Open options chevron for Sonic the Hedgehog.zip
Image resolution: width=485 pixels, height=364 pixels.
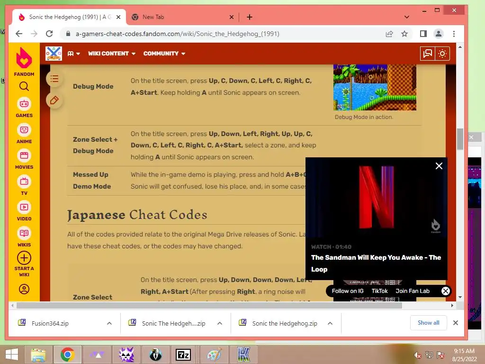click(330, 323)
